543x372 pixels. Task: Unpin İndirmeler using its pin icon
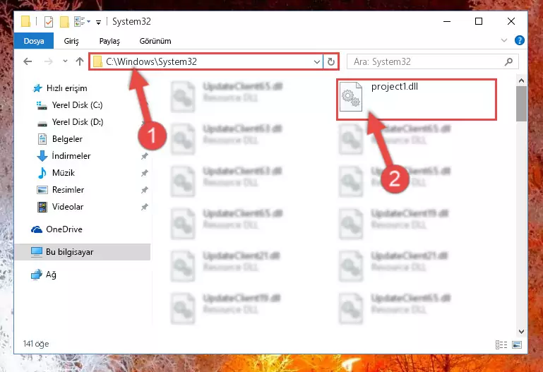(x=145, y=156)
